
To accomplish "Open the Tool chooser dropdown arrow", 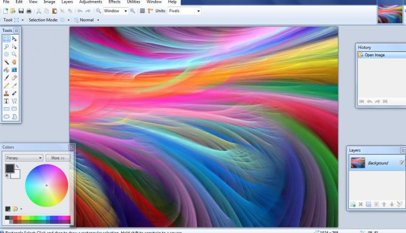I will pos(23,20).
